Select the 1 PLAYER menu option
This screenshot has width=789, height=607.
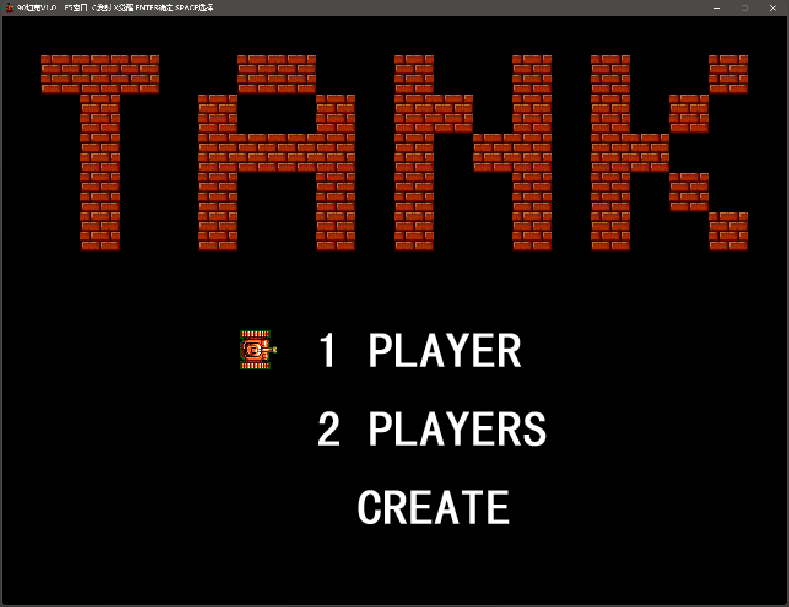click(420, 350)
